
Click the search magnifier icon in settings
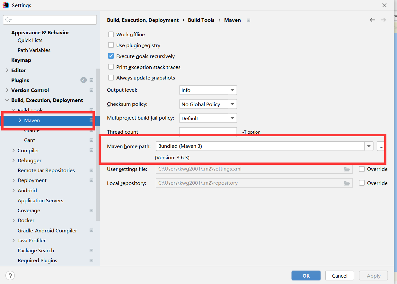(x=8, y=20)
